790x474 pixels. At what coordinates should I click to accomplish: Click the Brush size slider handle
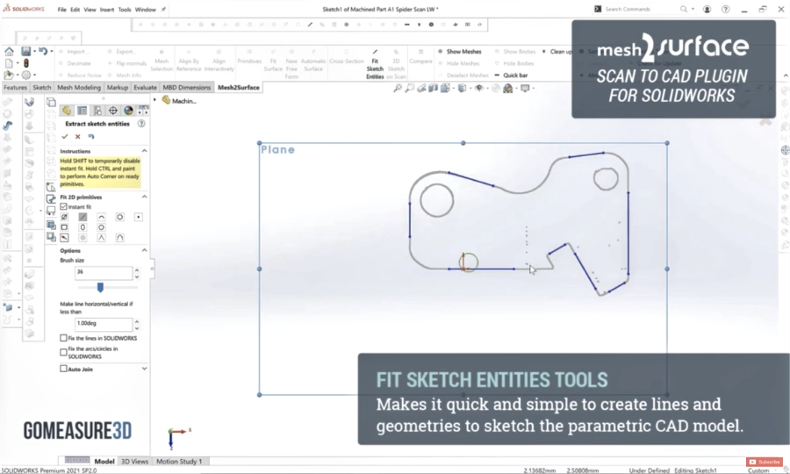tap(100, 287)
